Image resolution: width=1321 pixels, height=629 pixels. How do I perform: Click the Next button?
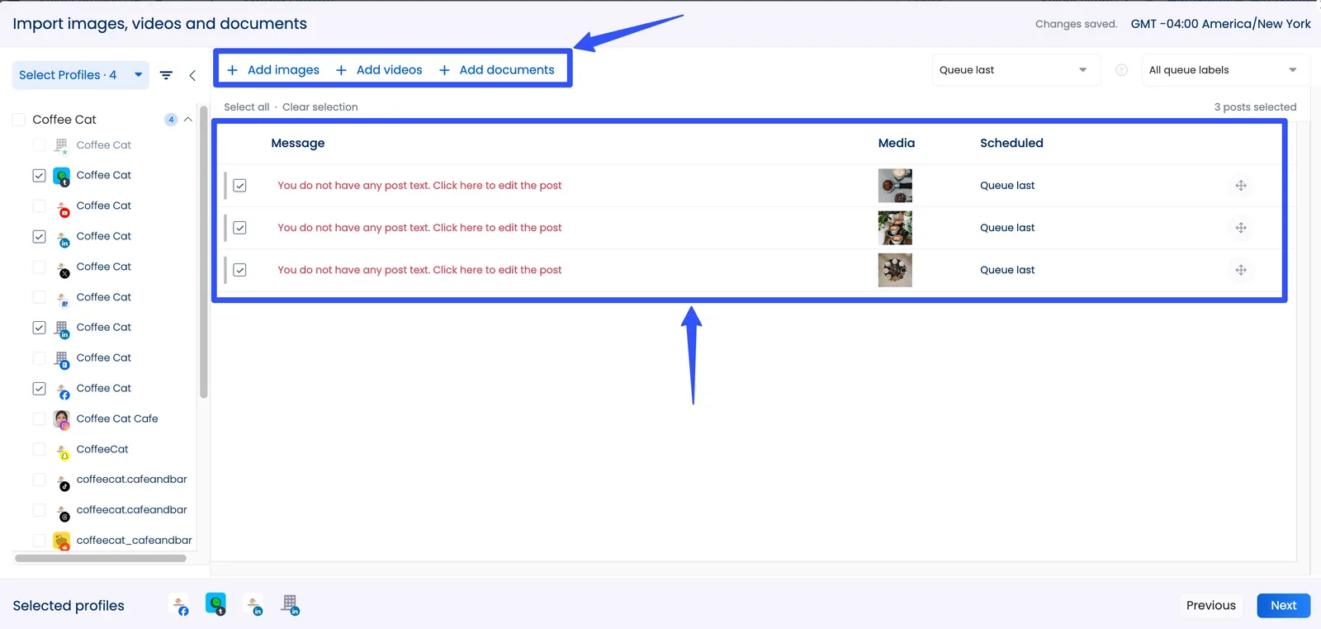tap(1284, 606)
